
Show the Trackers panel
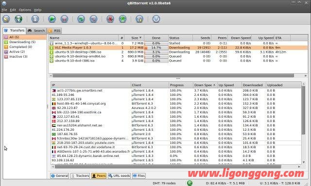(80, 175)
